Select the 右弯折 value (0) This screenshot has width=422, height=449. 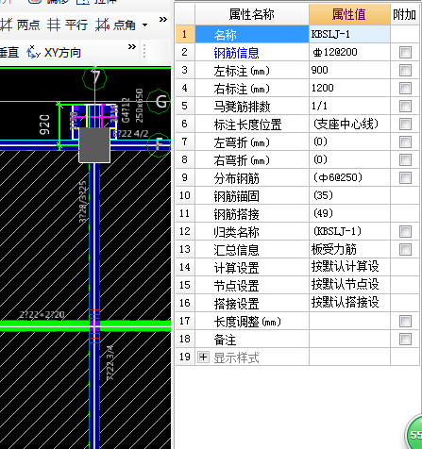coord(349,159)
